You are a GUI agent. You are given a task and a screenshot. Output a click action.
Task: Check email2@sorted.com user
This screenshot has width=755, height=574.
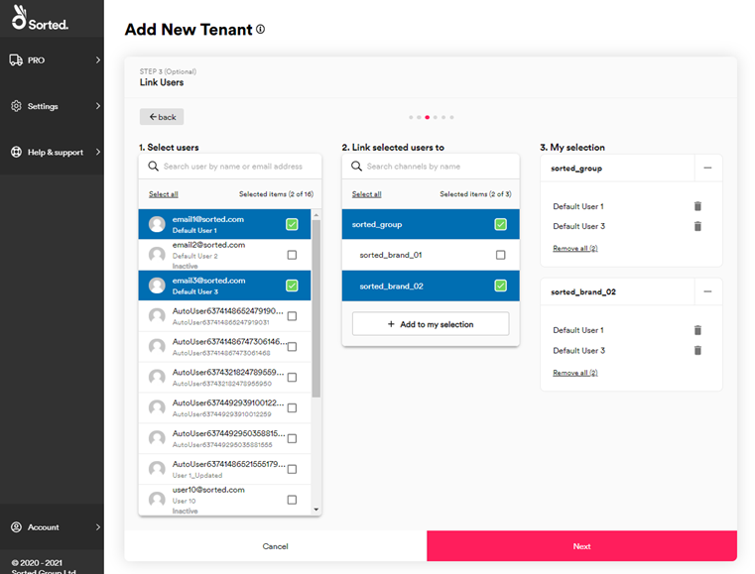pos(292,255)
